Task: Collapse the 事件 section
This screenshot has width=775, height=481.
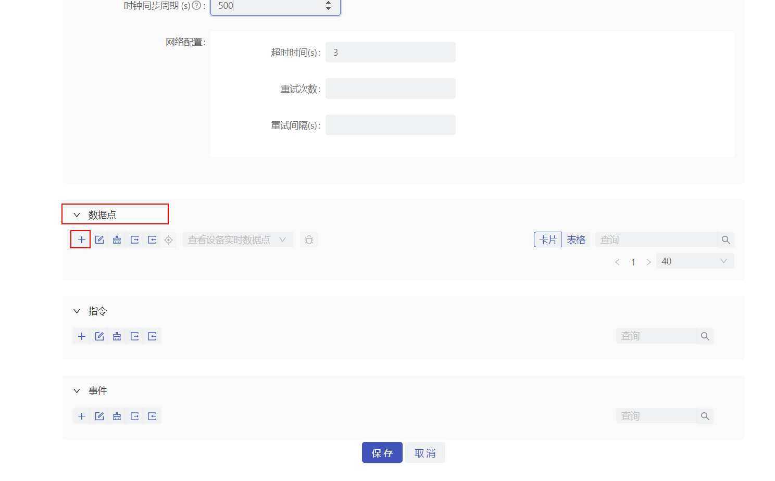Action: (x=77, y=390)
